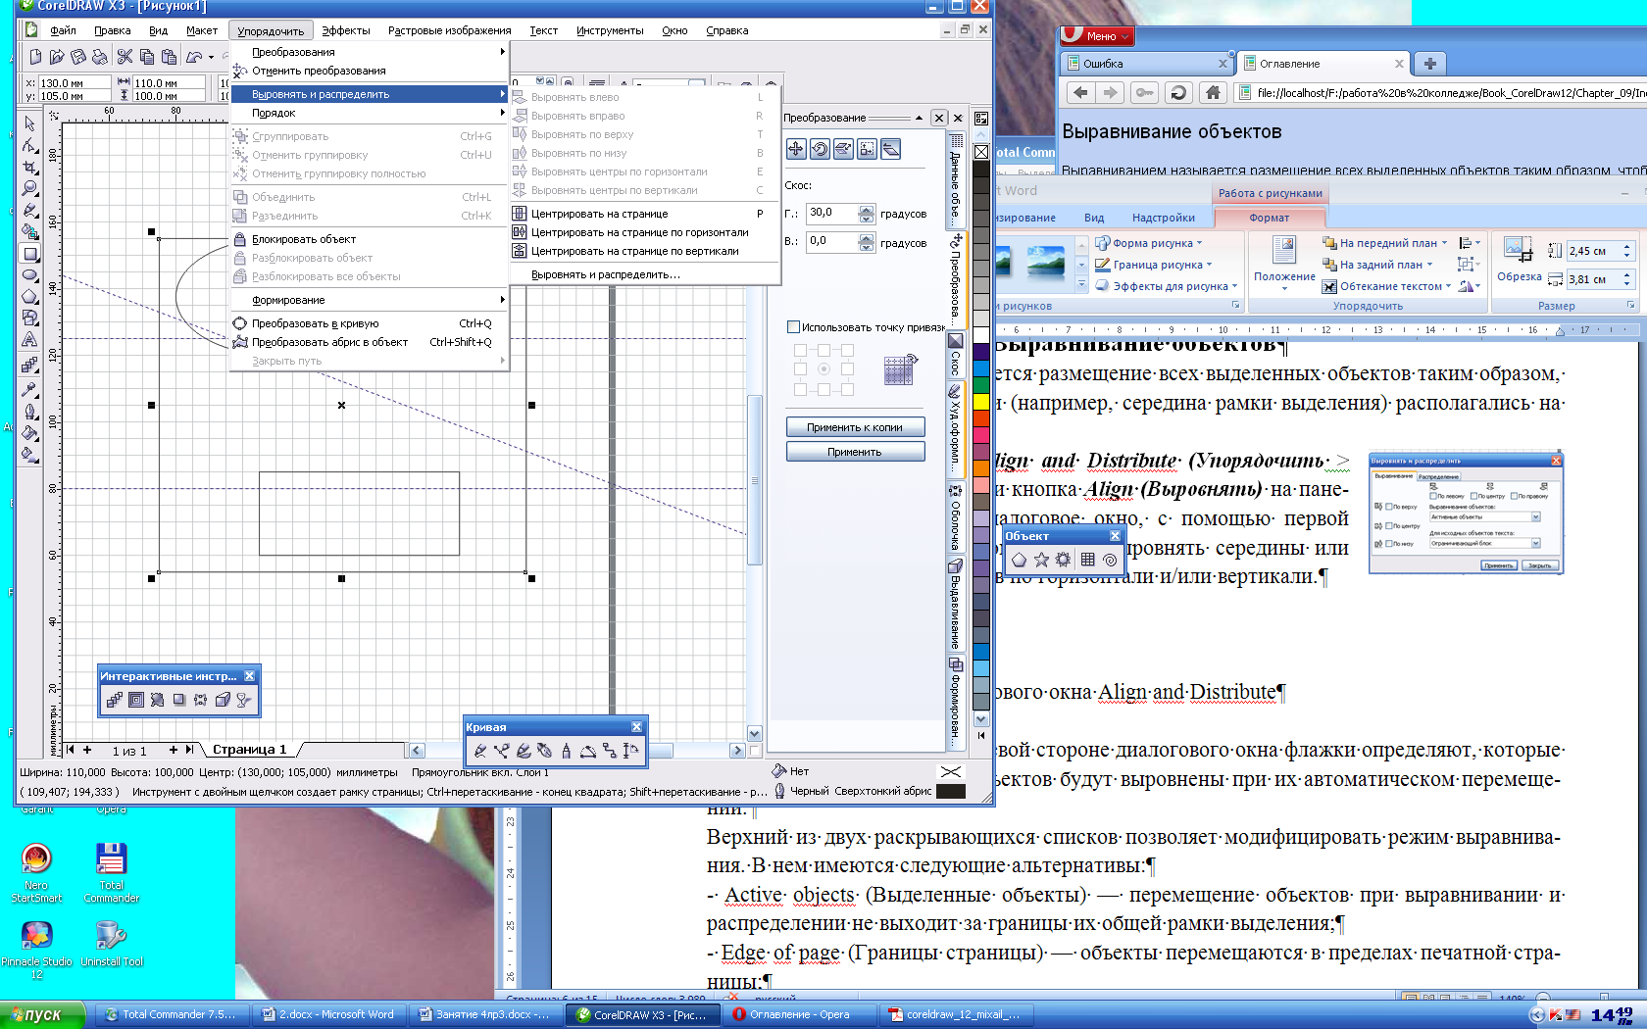Click the Size icon in the Transformation docker
Viewport: 1647px width, 1029px height.
click(x=867, y=149)
